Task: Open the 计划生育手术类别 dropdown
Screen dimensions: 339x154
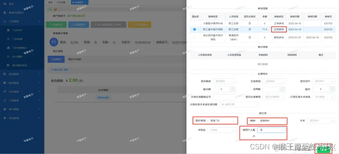Action: tap(324, 97)
